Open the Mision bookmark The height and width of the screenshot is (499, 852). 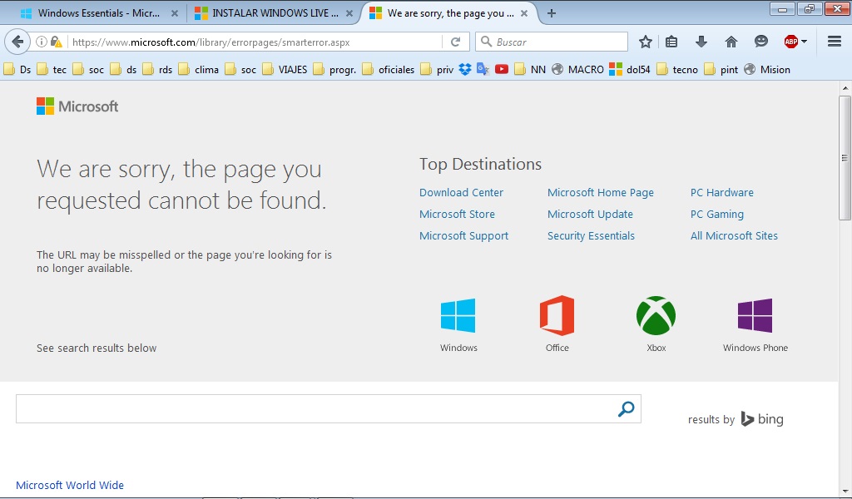tap(766, 70)
